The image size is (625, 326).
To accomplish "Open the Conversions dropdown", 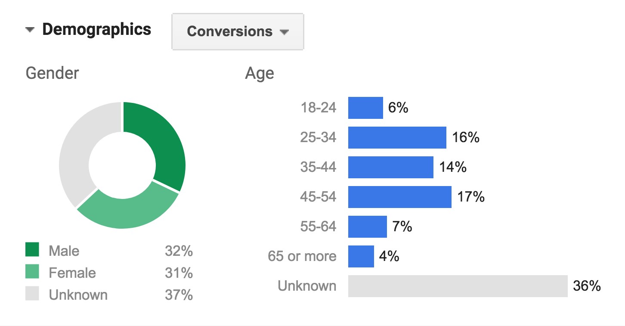I will click(238, 31).
